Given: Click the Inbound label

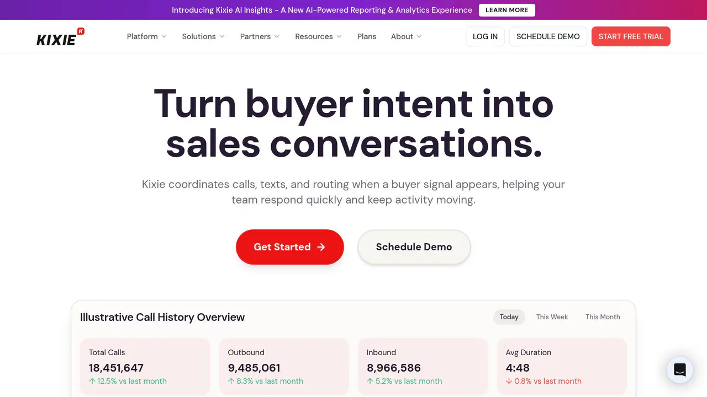Looking at the screenshot, I should click(381, 352).
